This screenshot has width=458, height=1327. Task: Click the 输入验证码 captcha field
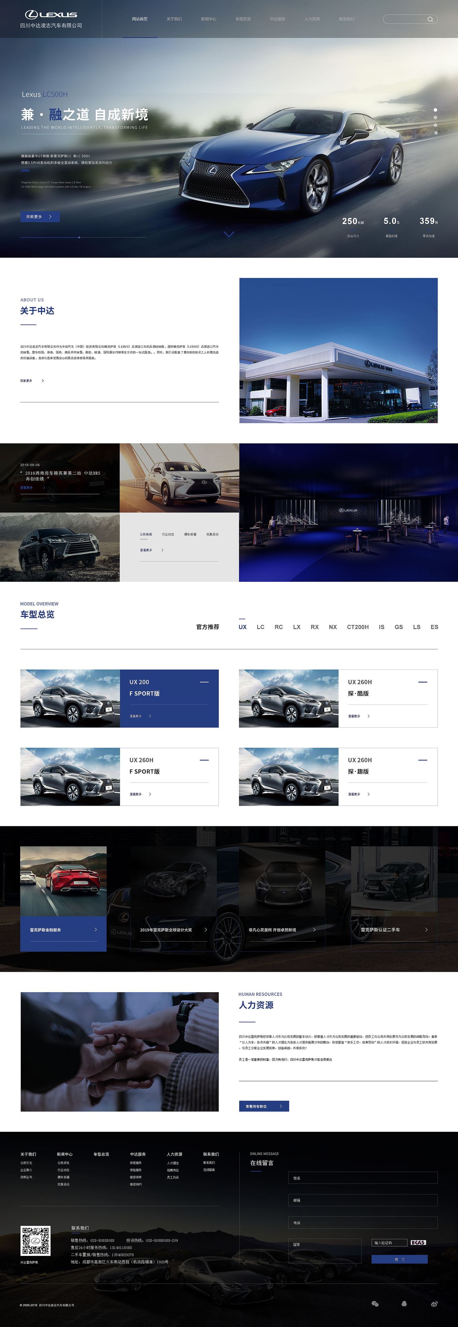(x=390, y=1242)
